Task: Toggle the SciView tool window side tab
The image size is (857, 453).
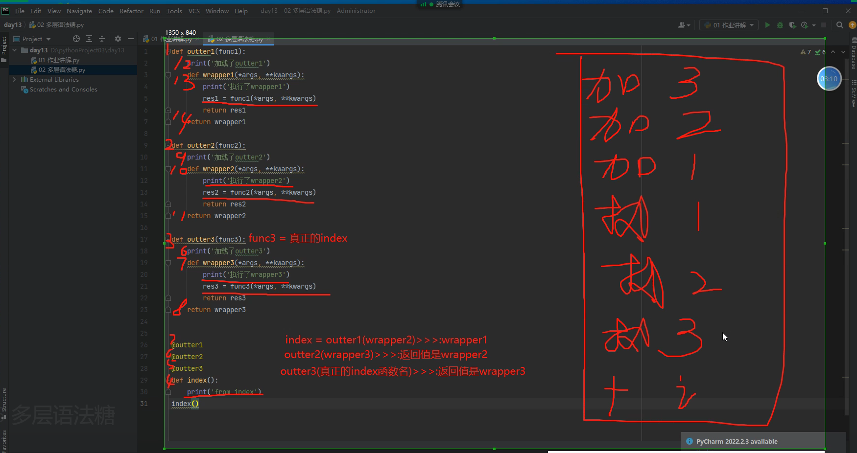Action: (x=853, y=94)
